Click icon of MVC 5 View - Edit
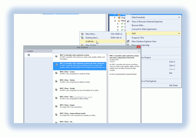The image size is (196, 137). pyautogui.click(x=56, y=98)
